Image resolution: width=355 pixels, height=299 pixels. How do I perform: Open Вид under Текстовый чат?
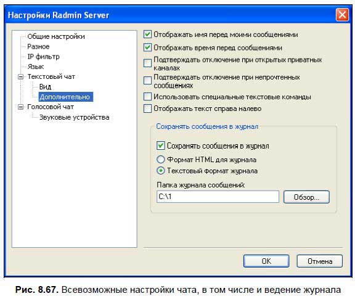[45, 87]
